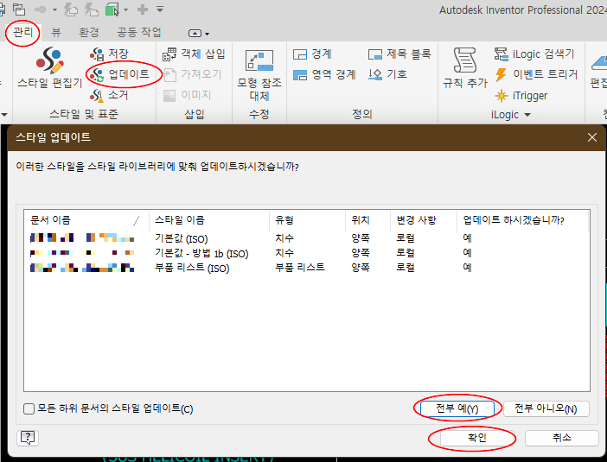
Task: Switch to the 관리 ribbon tab
Action: click(x=22, y=32)
